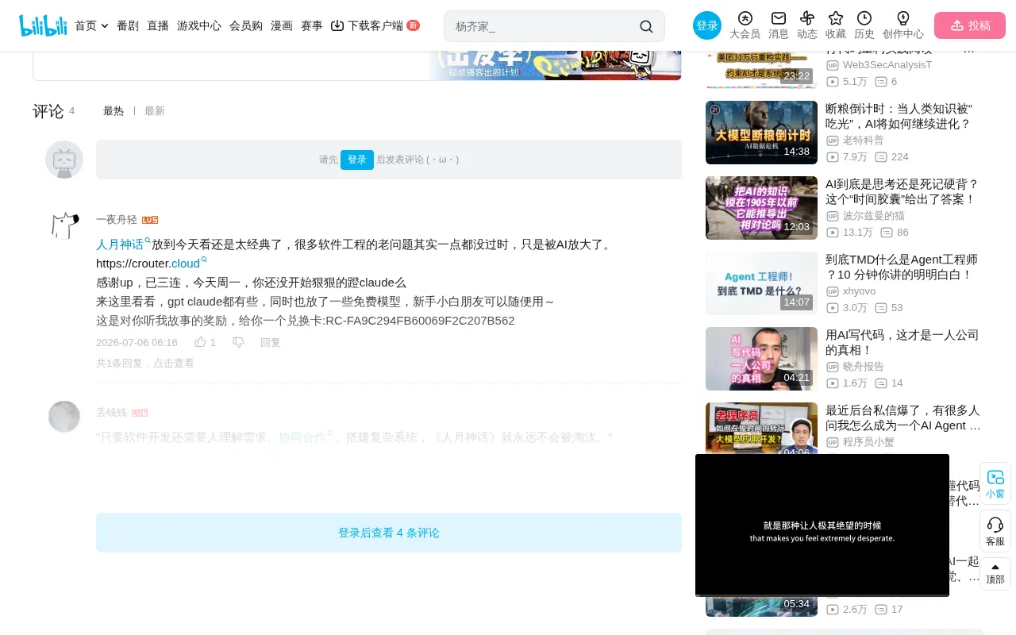
Task: Open 大会员 membership icon
Action: point(745,25)
